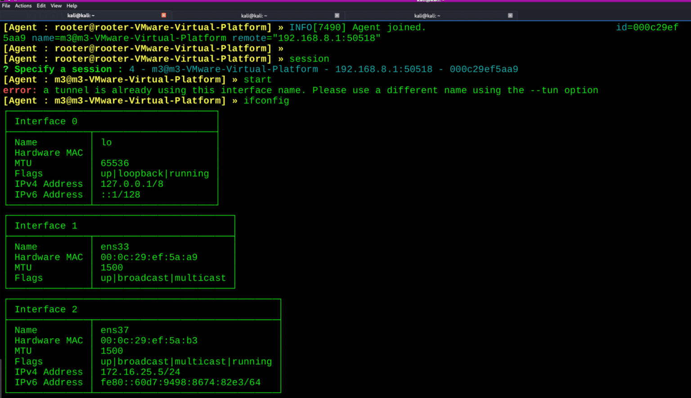
Task: Open the Help menu
Action: coord(72,5)
